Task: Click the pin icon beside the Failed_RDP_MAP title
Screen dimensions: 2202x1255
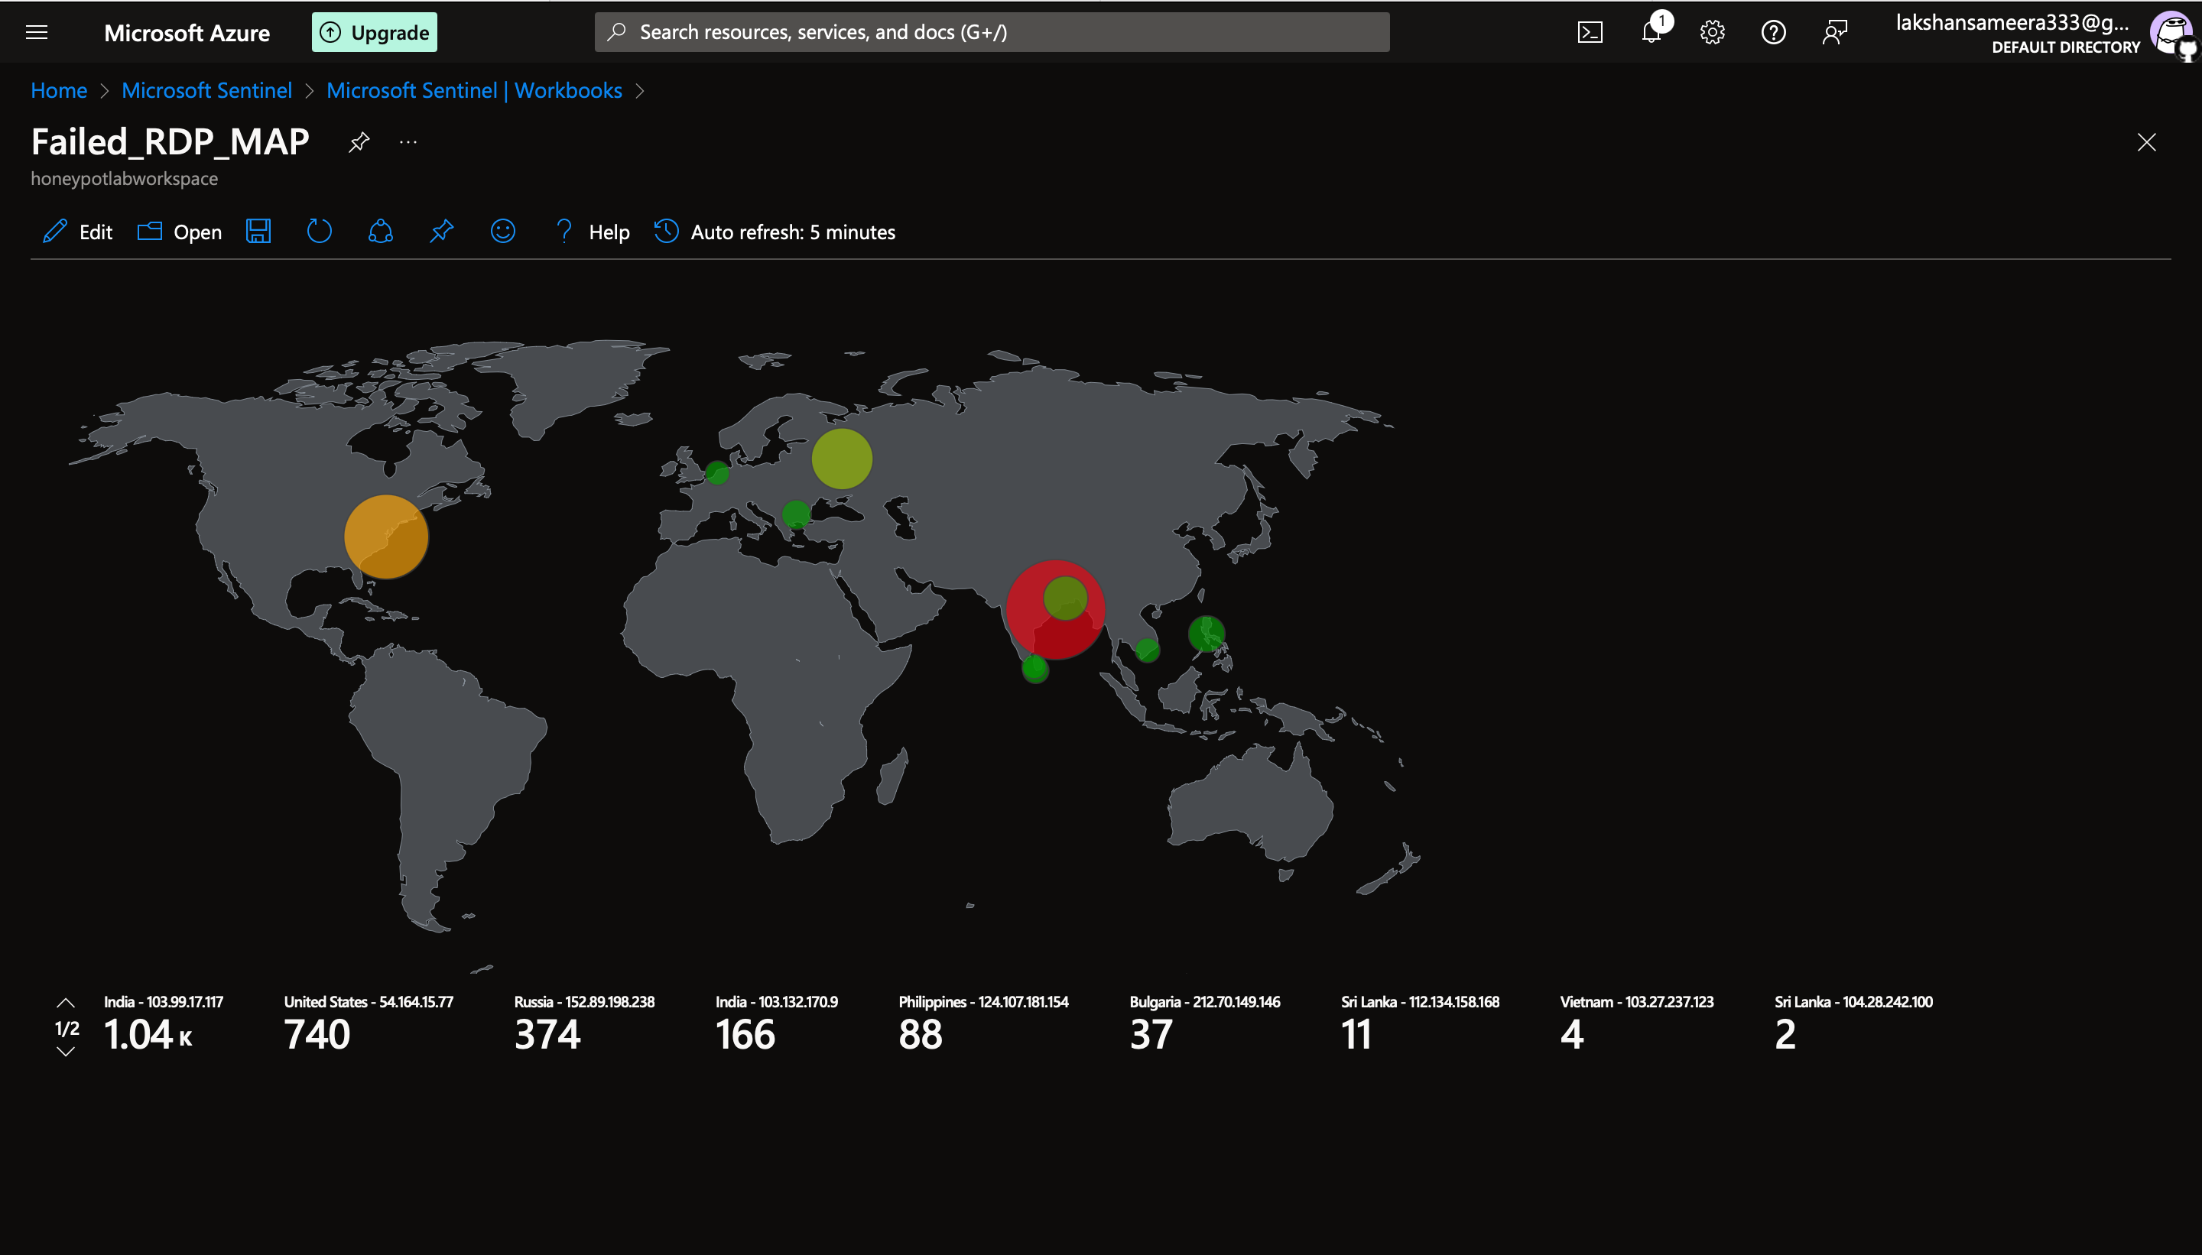Action: coord(359,141)
